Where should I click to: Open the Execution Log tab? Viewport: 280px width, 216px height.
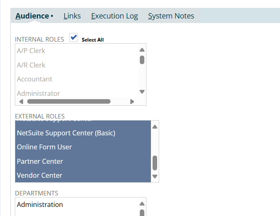coord(114,16)
